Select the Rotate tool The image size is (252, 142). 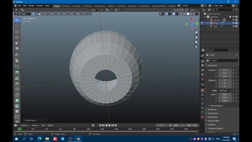(x=17, y=37)
